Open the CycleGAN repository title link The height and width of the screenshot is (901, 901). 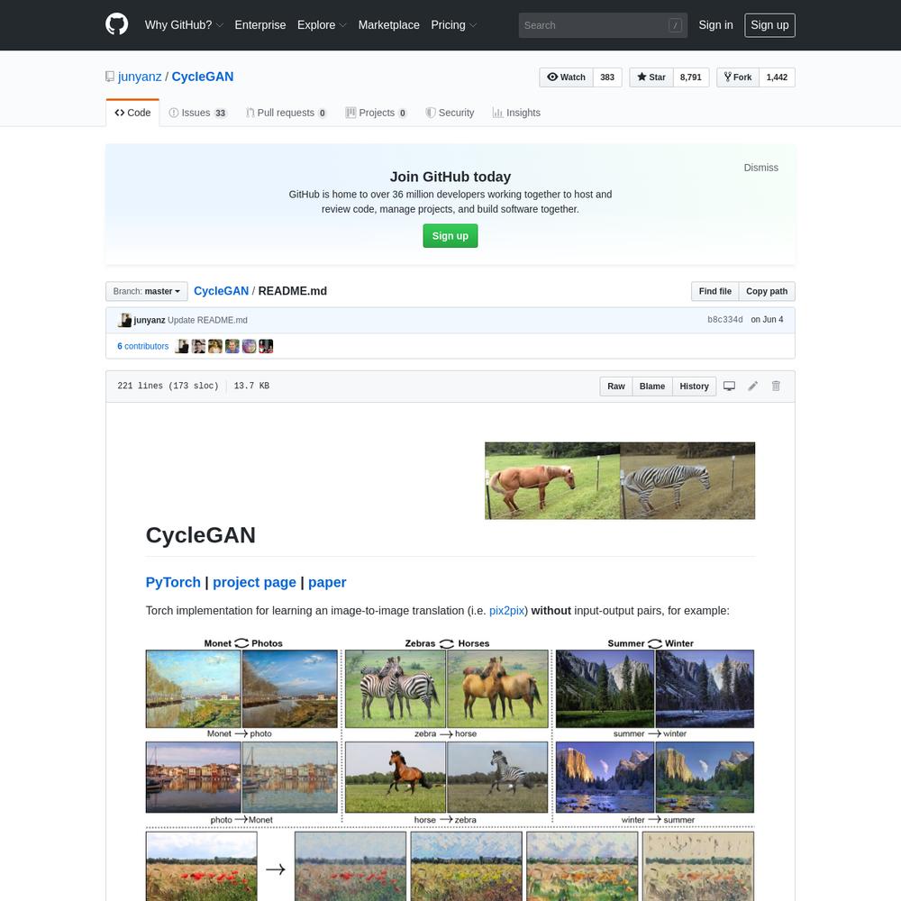pyautogui.click(x=203, y=77)
